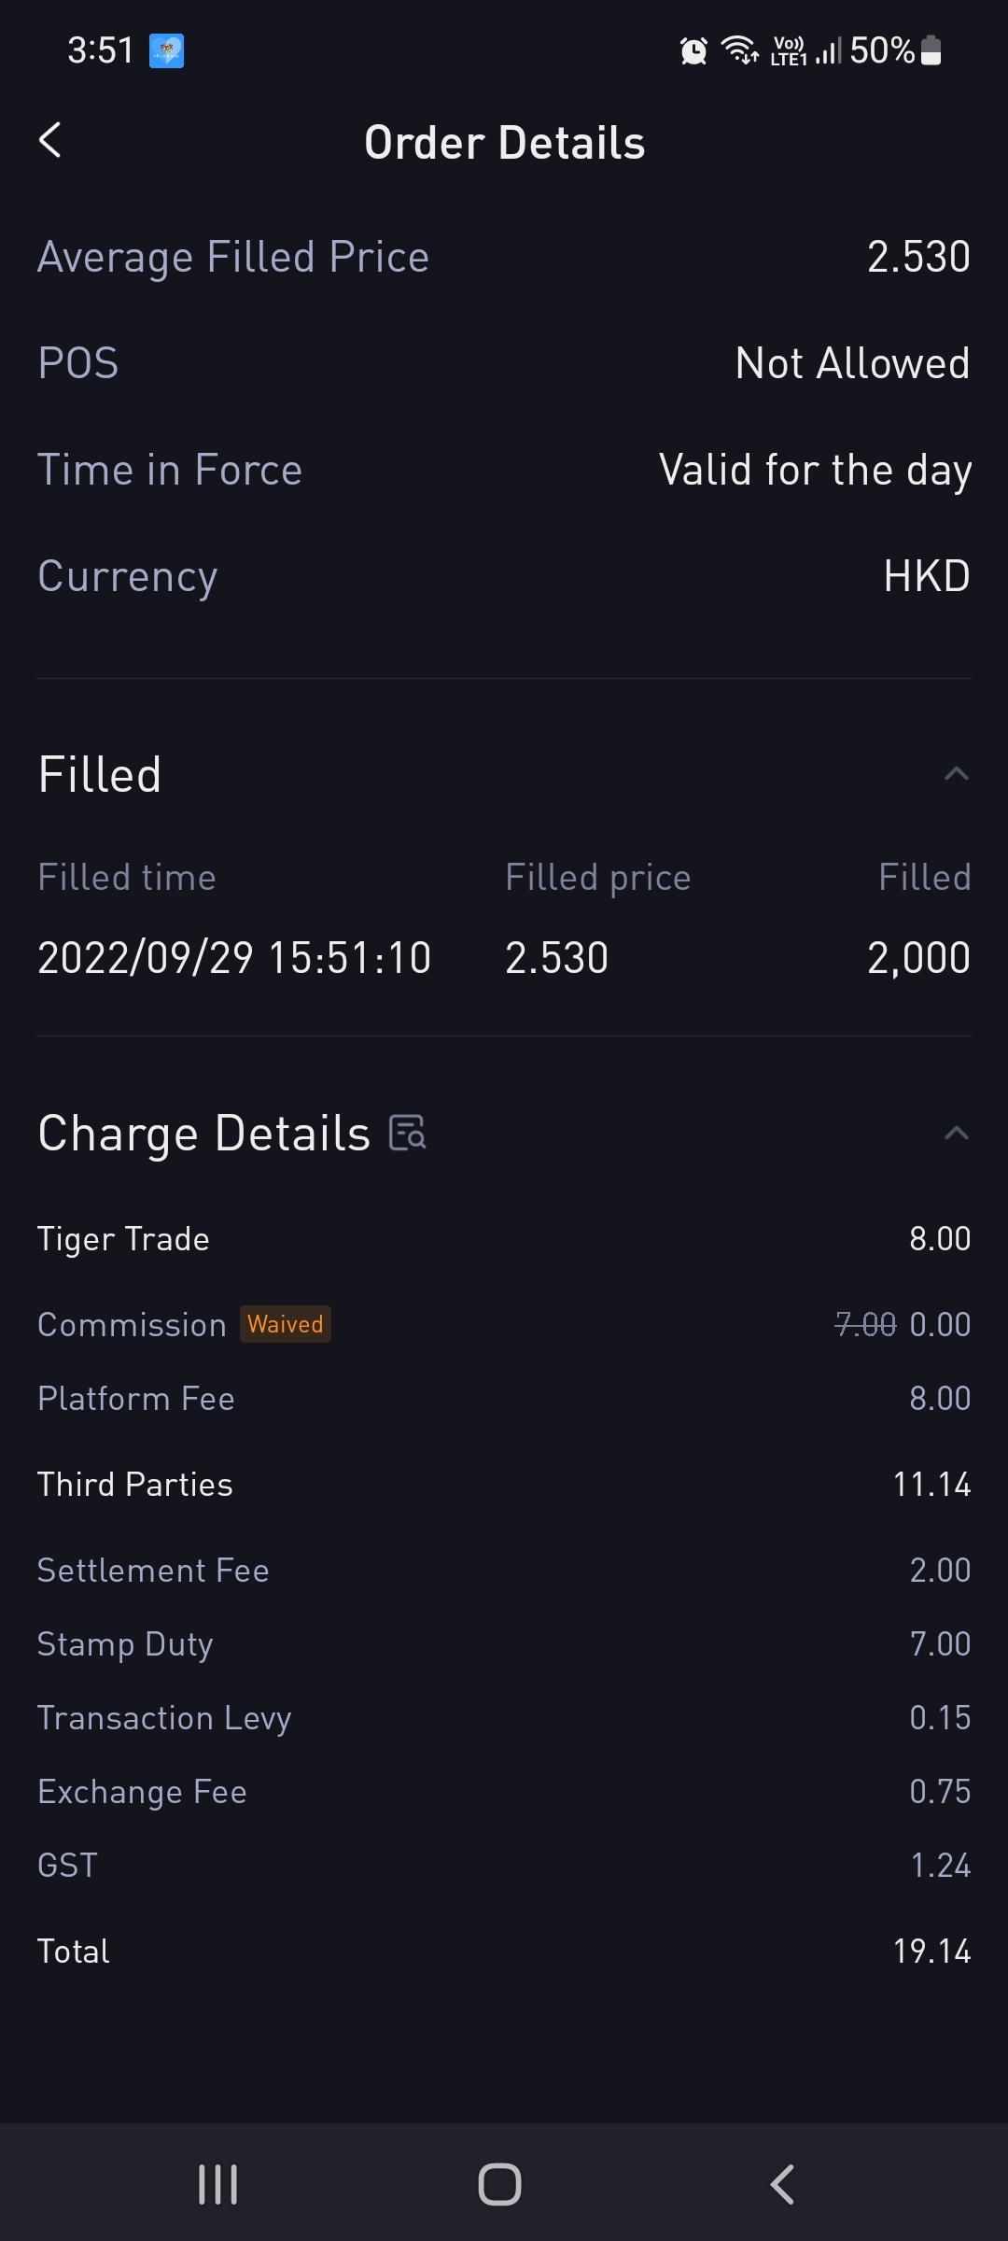Tap the Total charge amount 19.14
Image resolution: width=1008 pixels, height=2241 pixels.
(x=931, y=1952)
